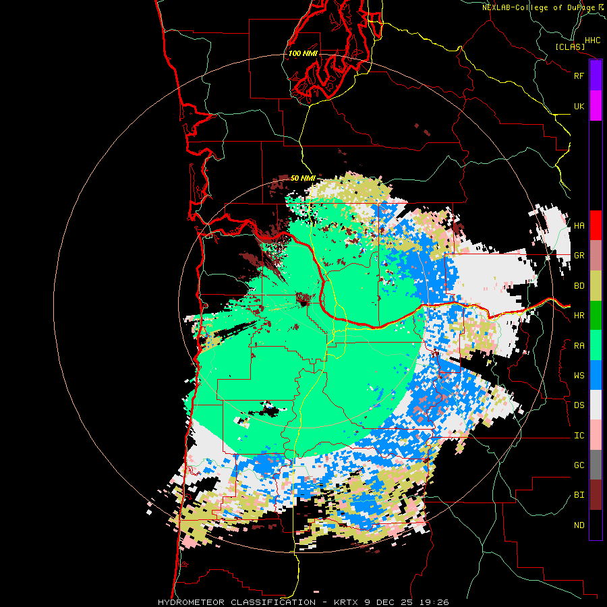The width and height of the screenshot is (607, 607).
Task: Click the RA legend label
Action: click(x=579, y=346)
